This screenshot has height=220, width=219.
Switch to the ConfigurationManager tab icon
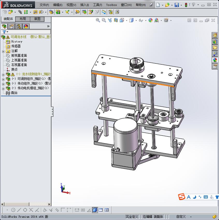[19, 26]
